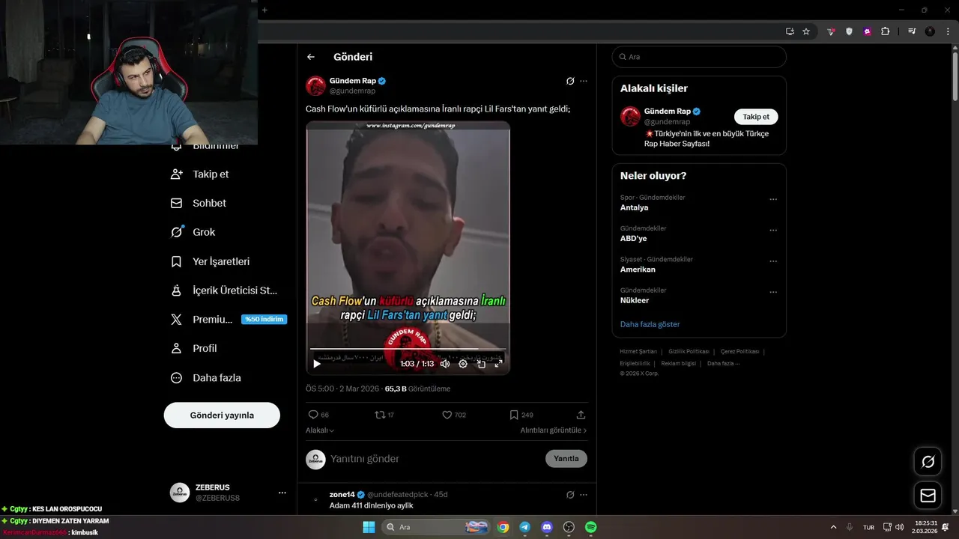Open Telegram from the taskbar

click(x=525, y=527)
